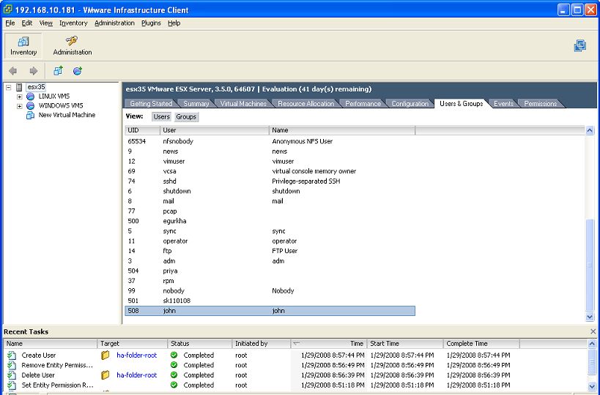Sort tasks by the Start Time column header
This screenshot has width=600, height=395.
405,344
